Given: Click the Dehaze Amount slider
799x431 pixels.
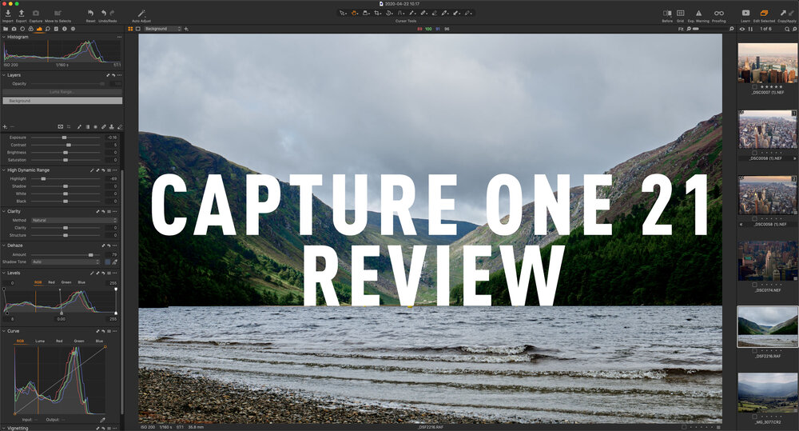Looking at the screenshot, I should [x=66, y=254].
